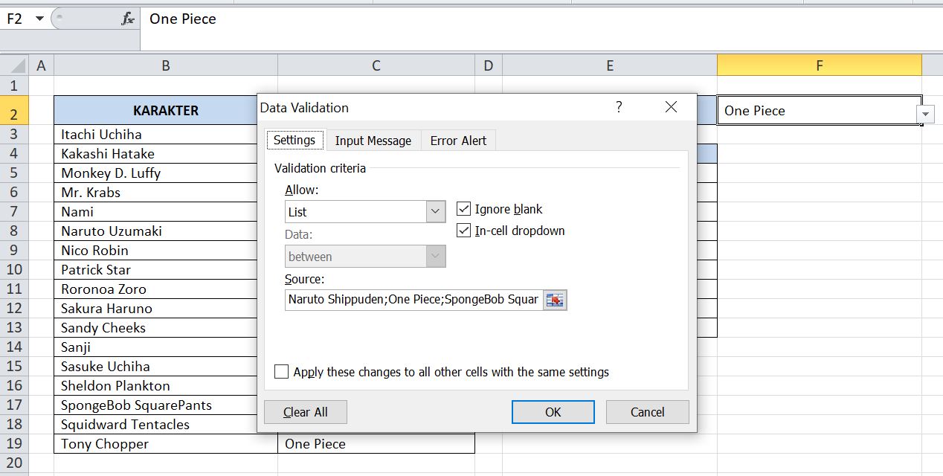Open the Allow dropdown showing List
Image resolution: width=943 pixels, height=476 pixels.
pyautogui.click(x=435, y=211)
